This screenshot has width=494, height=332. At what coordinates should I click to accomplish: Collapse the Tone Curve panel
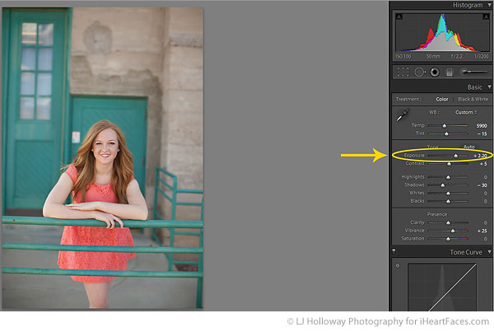pyautogui.click(x=489, y=252)
